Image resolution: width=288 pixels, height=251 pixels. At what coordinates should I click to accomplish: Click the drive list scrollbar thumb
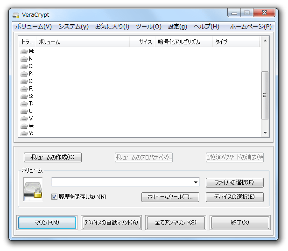coord(265,95)
